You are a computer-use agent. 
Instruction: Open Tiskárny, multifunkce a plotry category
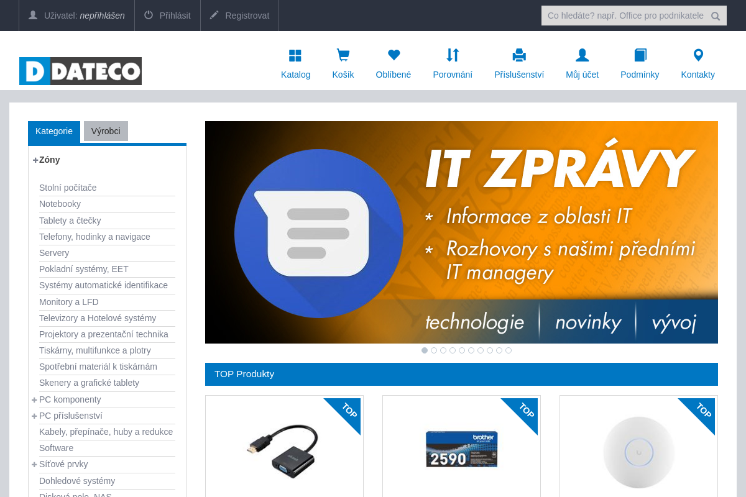95,350
